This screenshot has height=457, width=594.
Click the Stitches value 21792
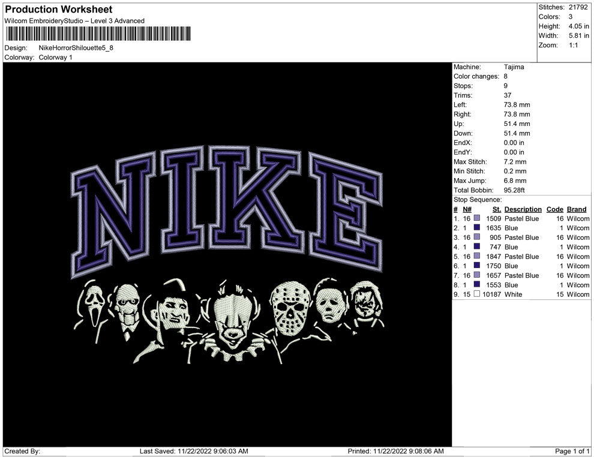[x=578, y=7]
